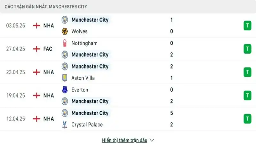Open the Aston Villa team link
Image resolution: width=256 pixels, height=144 pixels.
(x=83, y=78)
